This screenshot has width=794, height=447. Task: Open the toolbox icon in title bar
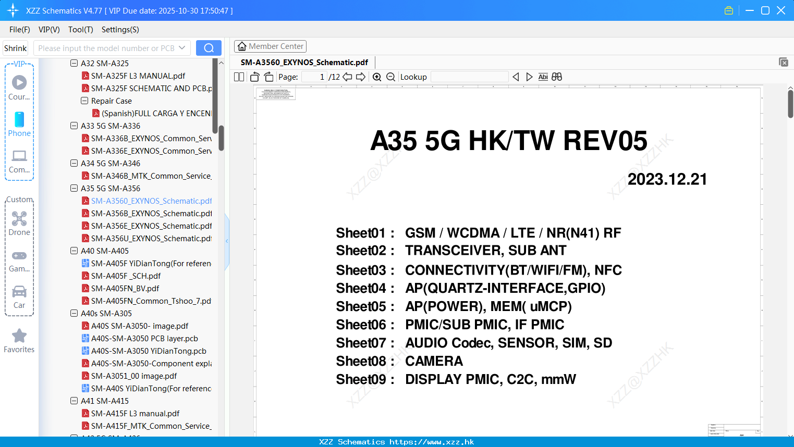[729, 10]
